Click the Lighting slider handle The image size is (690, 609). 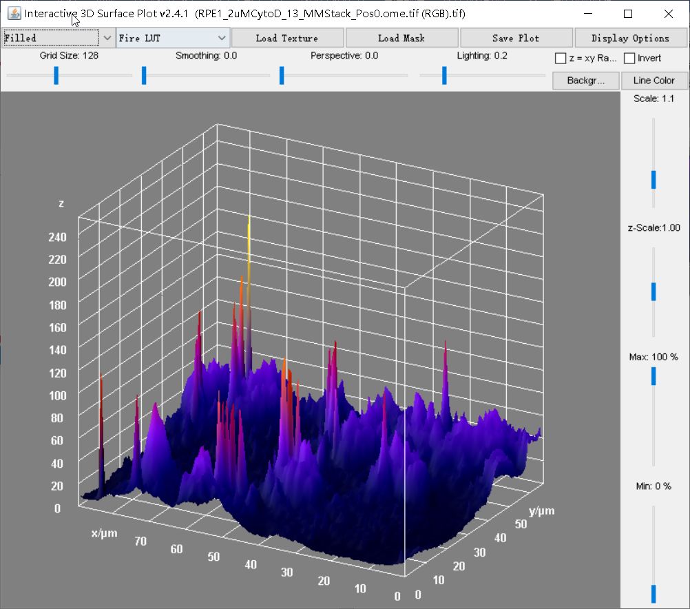(444, 75)
